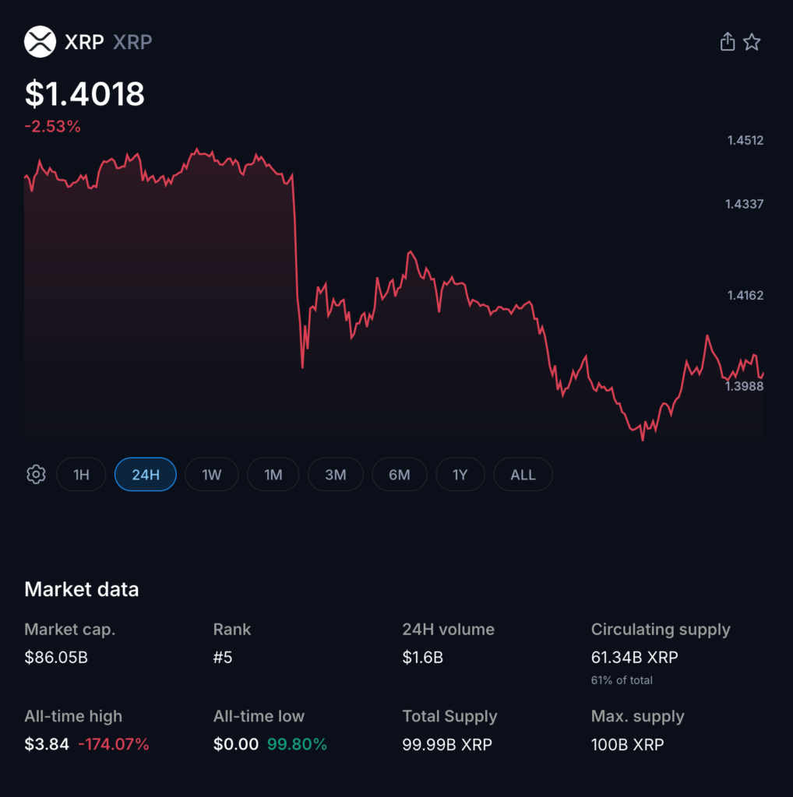Switch to the 1W chart view

211,474
